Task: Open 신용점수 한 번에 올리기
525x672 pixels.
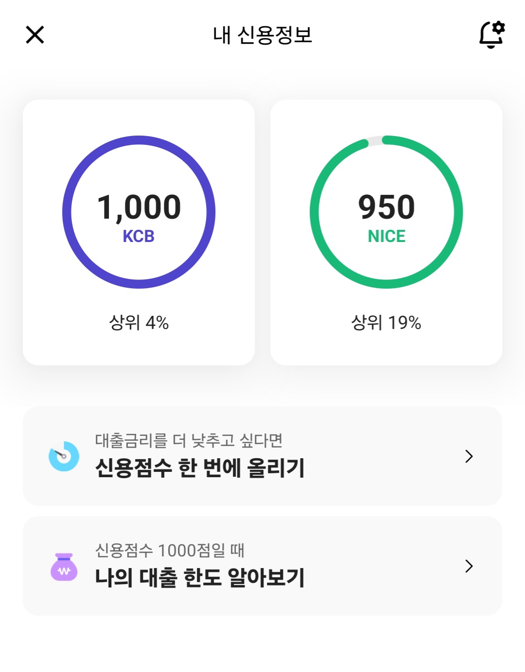Action: click(x=200, y=468)
